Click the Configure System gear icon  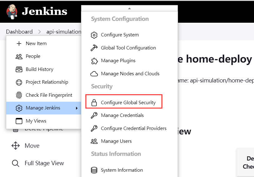(x=94, y=35)
